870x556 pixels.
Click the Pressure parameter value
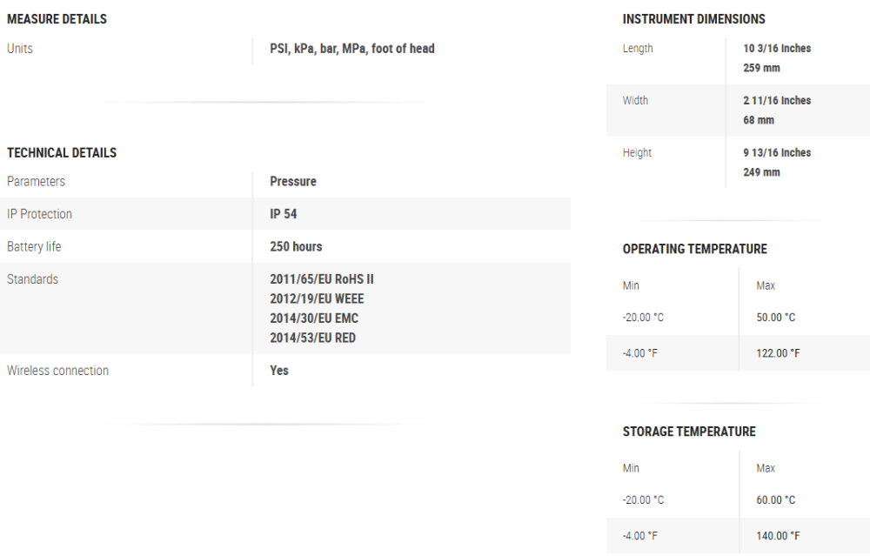click(x=293, y=182)
